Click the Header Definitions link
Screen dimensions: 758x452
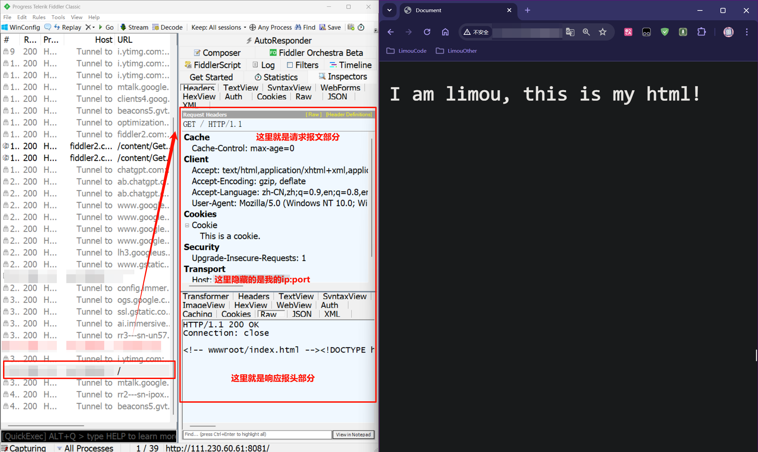(x=349, y=115)
